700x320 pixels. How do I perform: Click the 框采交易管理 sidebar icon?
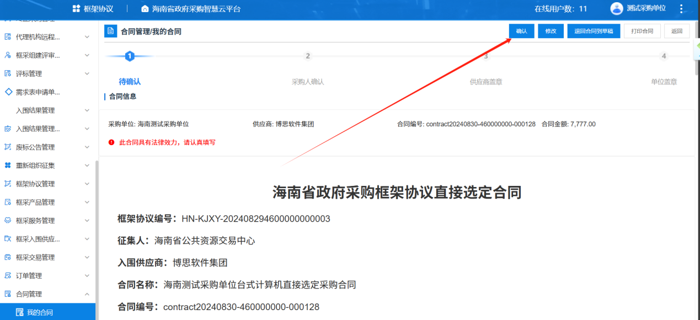8,257
